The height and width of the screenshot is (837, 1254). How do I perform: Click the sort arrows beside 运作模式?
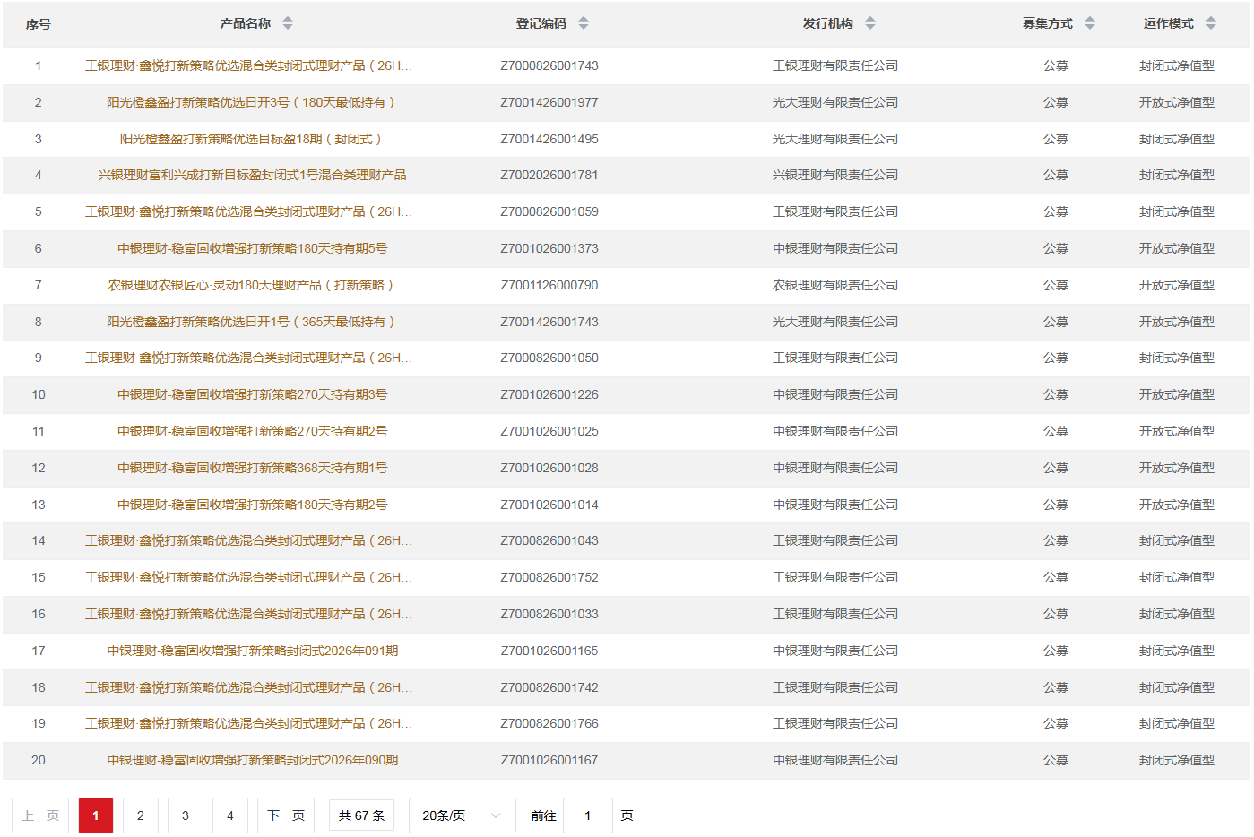point(1211,23)
